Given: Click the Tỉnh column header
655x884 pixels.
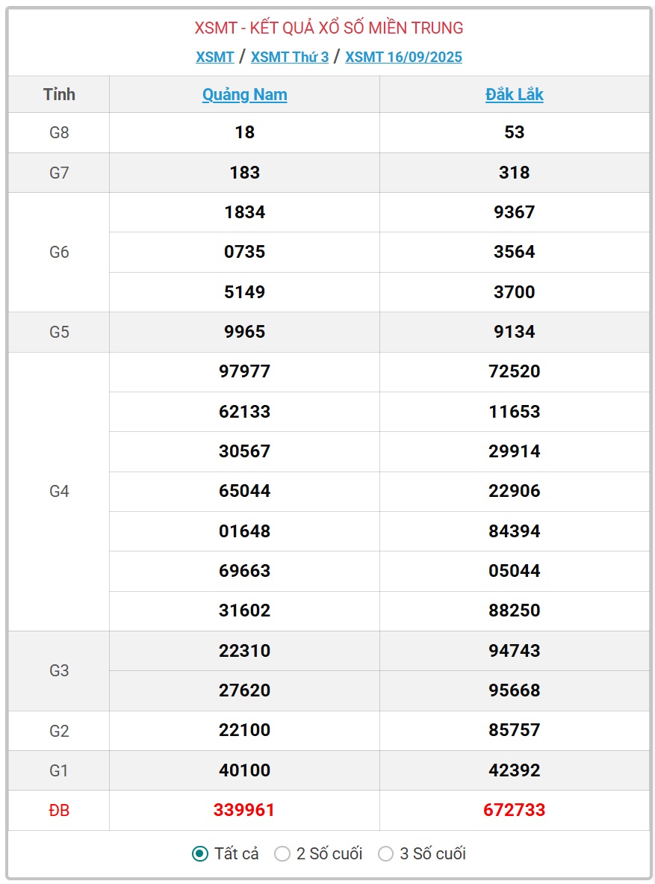Looking at the screenshot, I should (x=59, y=94).
